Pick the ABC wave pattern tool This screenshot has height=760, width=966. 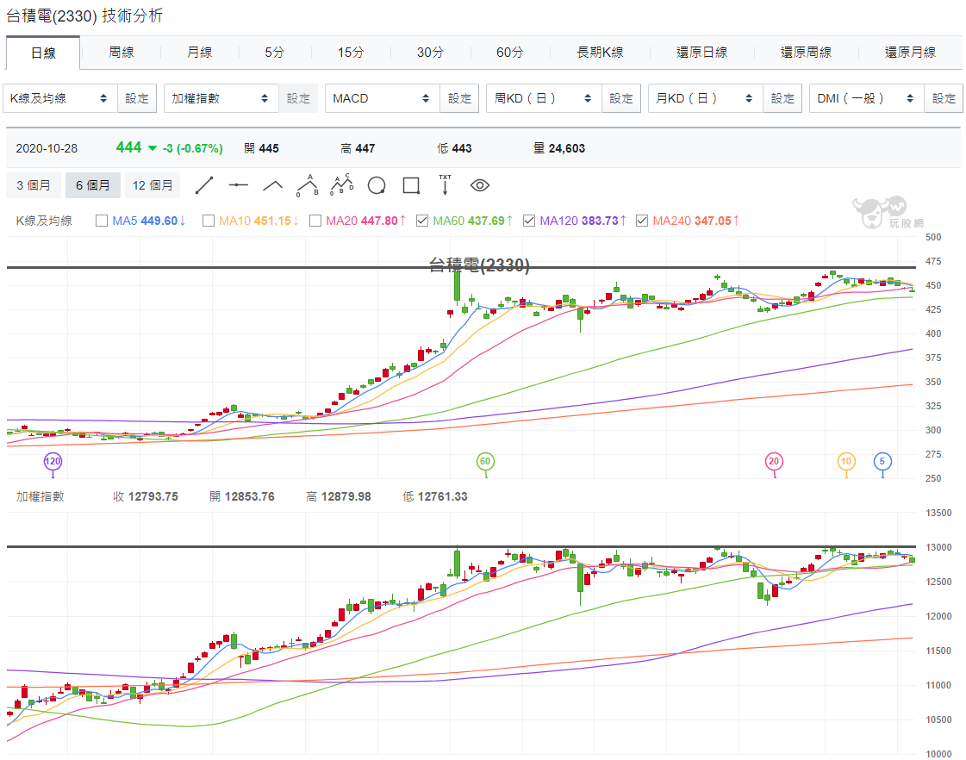308,185
